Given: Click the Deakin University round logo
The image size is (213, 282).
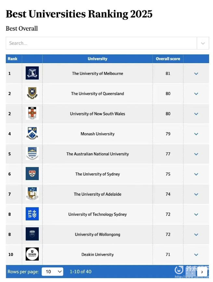Looking at the screenshot, I should pyautogui.click(x=32, y=254).
